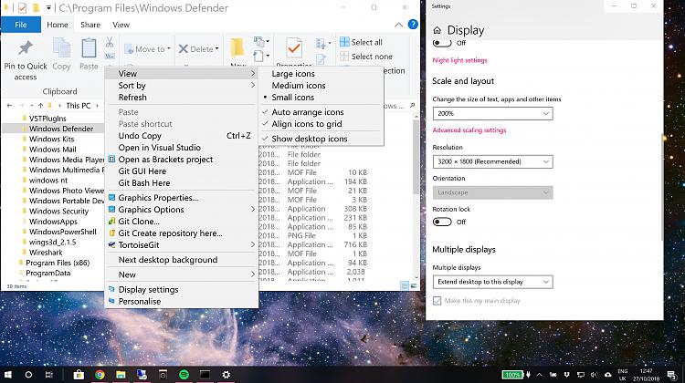
Task: Click the Back arrow in Explorer
Action: [10, 106]
